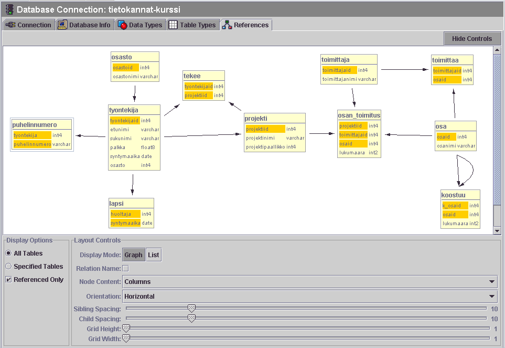
Task: Select the osa table node title
Action: pyautogui.click(x=441, y=126)
